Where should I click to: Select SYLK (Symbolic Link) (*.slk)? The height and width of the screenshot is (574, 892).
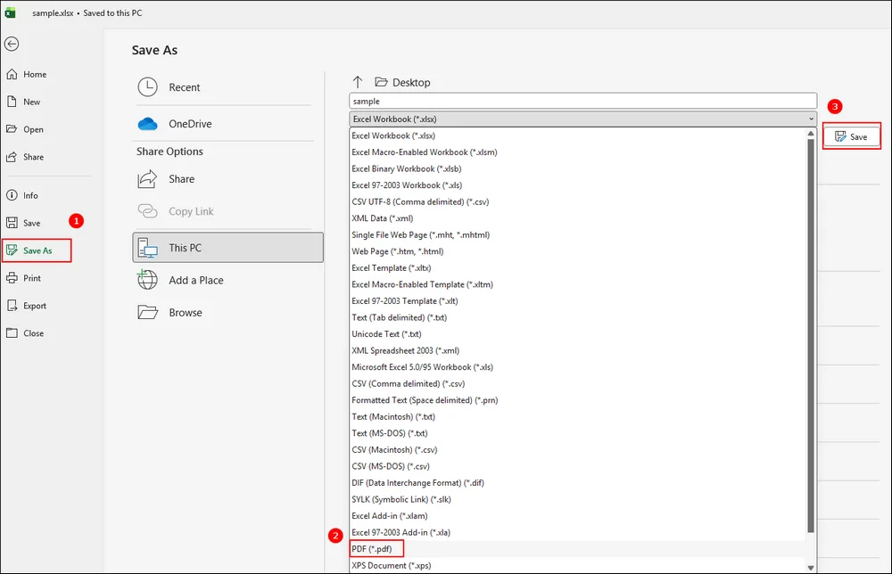tap(579, 499)
